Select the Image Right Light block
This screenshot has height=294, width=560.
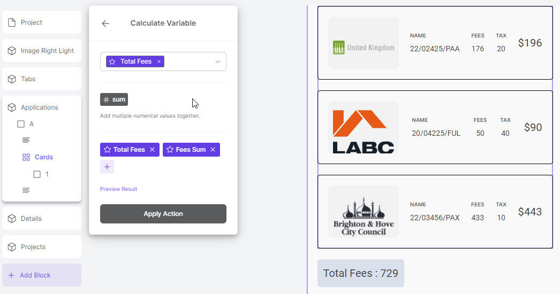pyautogui.click(x=42, y=51)
